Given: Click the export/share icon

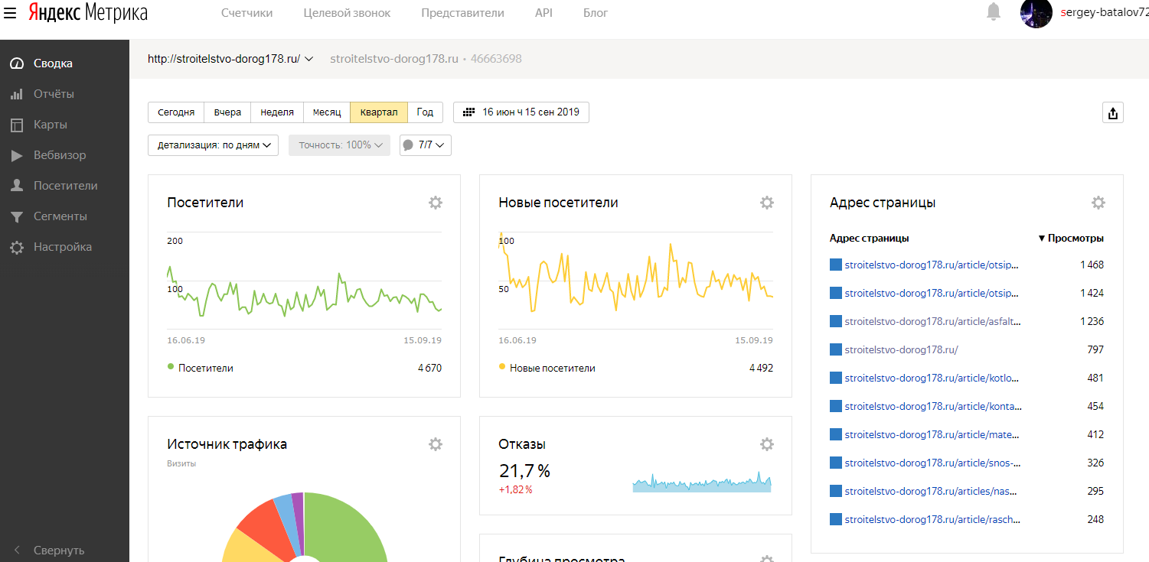Looking at the screenshot, I should click(1113, 113).
